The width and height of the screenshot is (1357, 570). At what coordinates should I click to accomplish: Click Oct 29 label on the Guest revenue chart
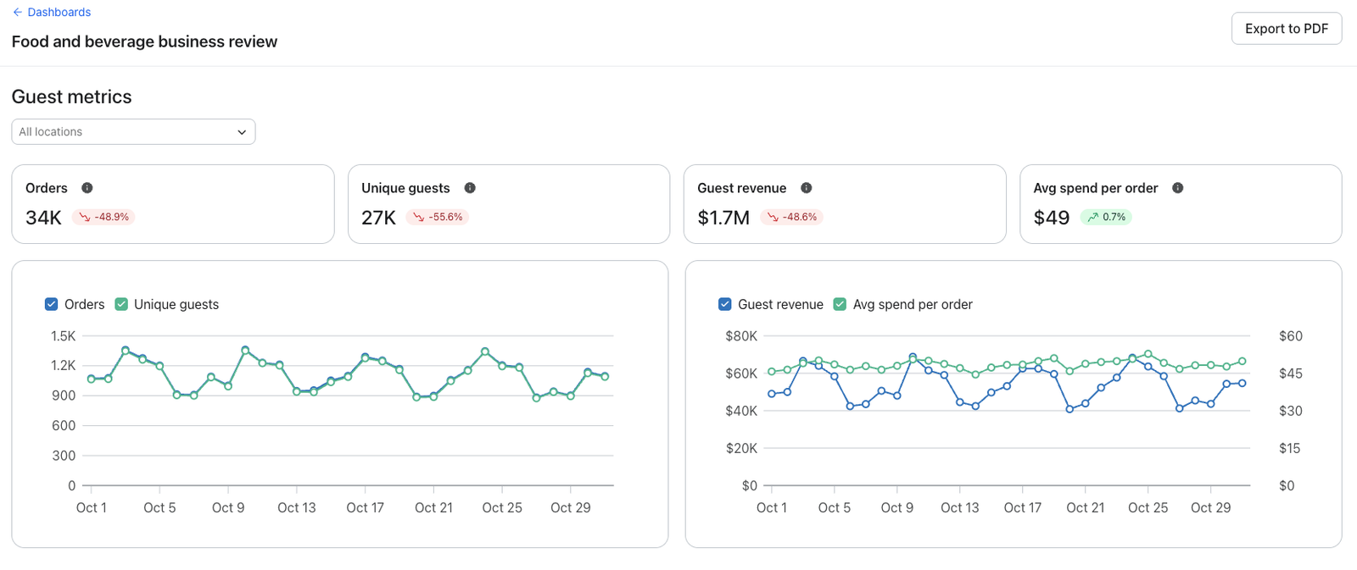(x=1210, y=507)
